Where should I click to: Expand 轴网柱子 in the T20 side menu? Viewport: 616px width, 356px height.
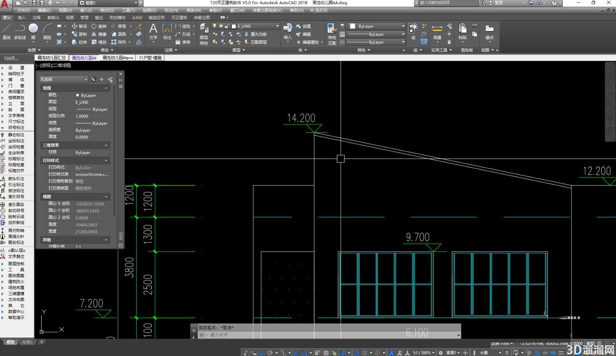16,74
